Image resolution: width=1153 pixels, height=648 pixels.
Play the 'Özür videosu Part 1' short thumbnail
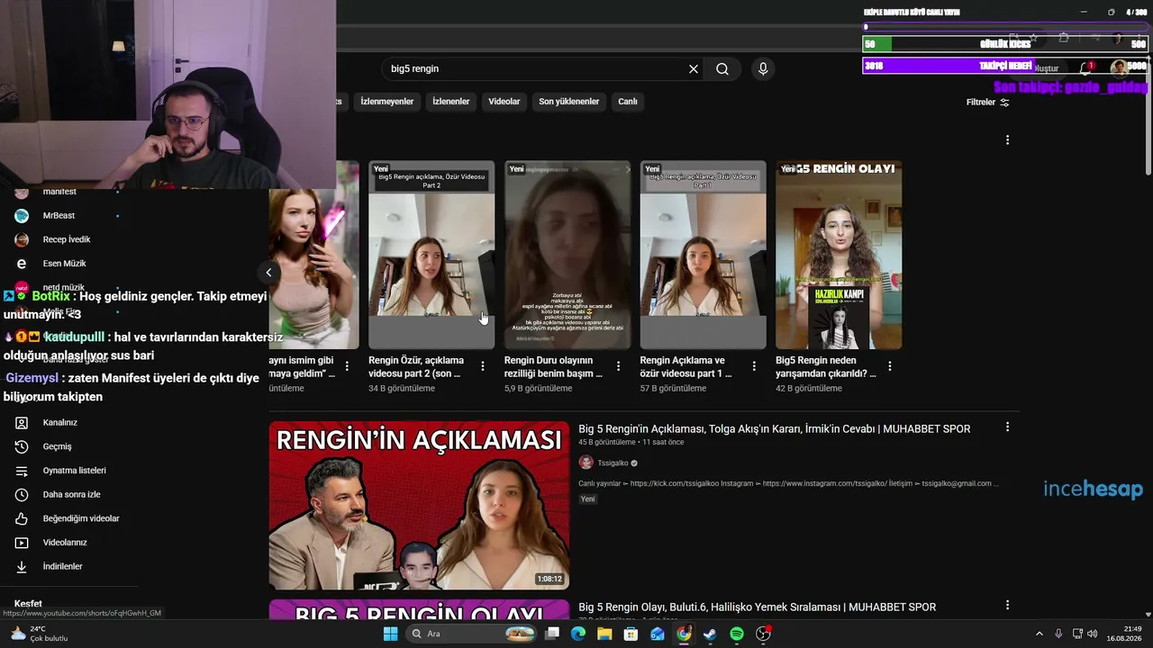click(x=704, y=255)
